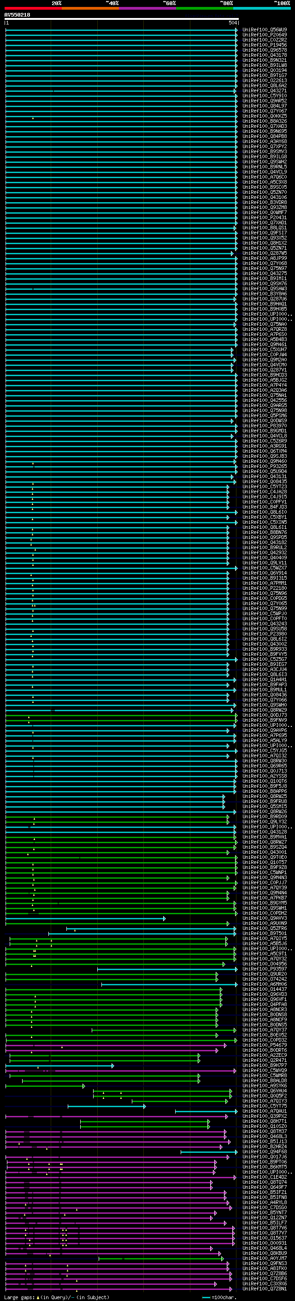295x1301 pixels.
Task: Select the UniRef100_Q8T7V7 label
Action: [265, 1233]
